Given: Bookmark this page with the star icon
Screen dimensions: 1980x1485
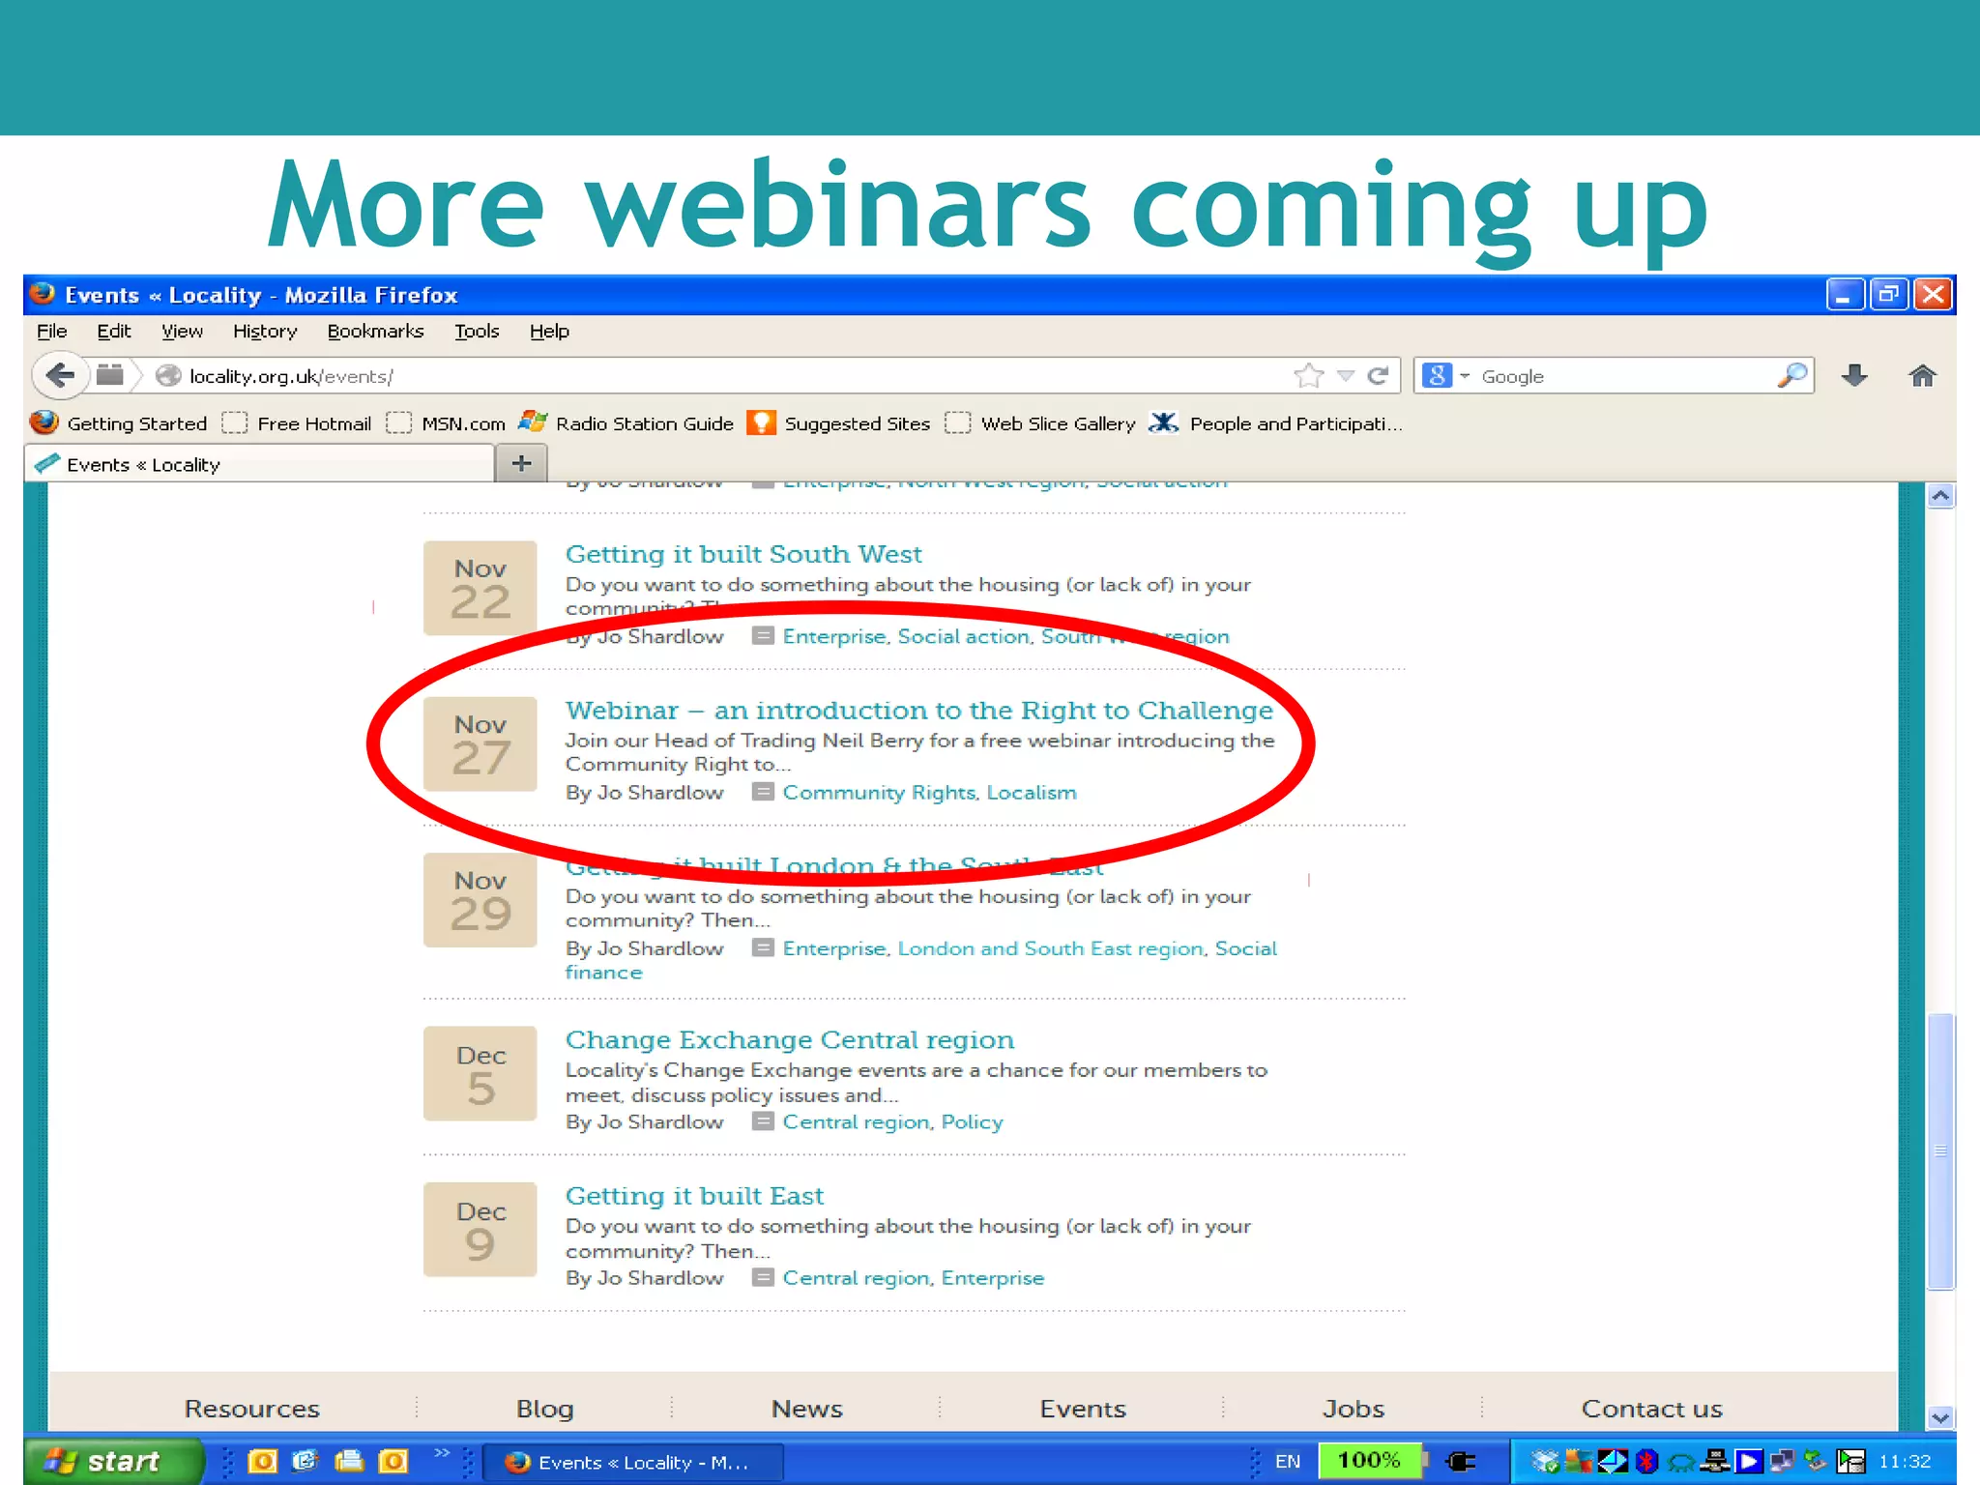Looking at the screenshot, I should [x=1309, y=376].
